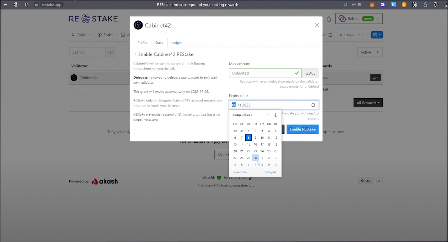The height and width of the screenshot is (242, 448).
Task: Open the reader mode icon
Action: click(346, 4)
